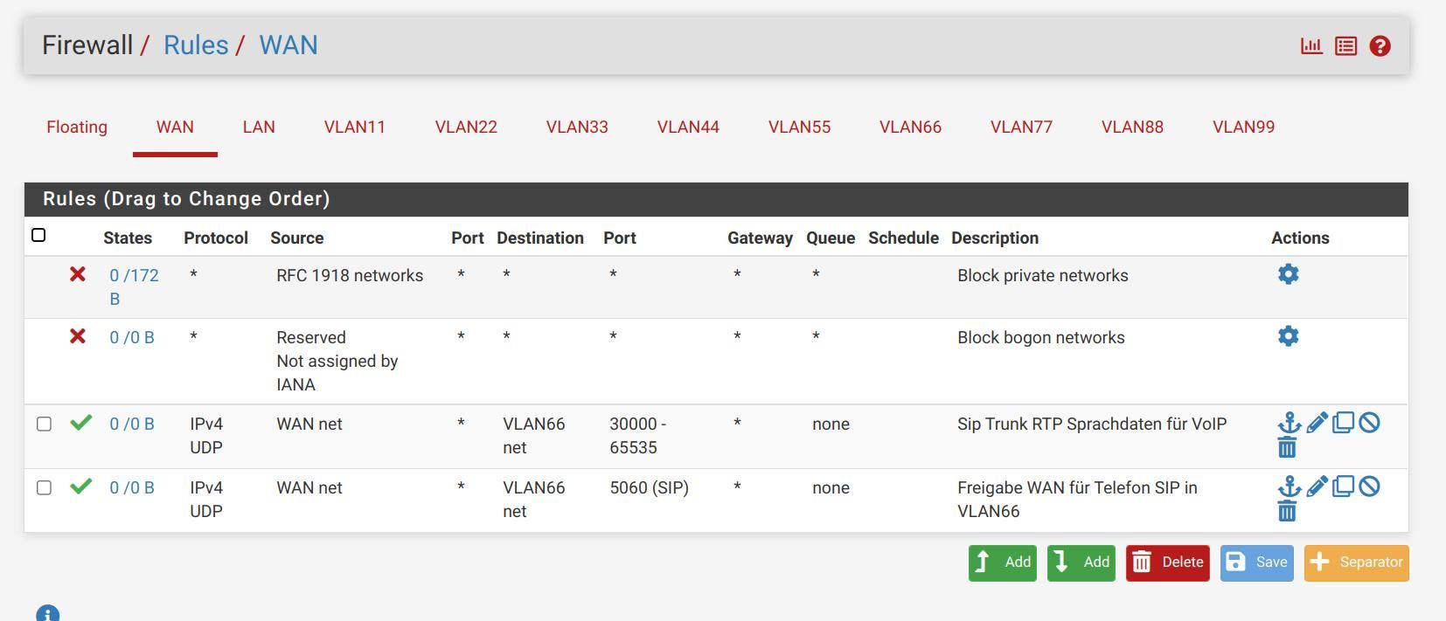Toggle the select-all checkbox in rules header
1446x621 pixels.
coord(38,235)
